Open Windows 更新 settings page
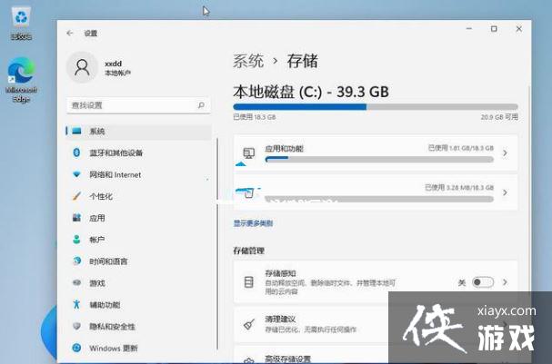 coord(139,348)
